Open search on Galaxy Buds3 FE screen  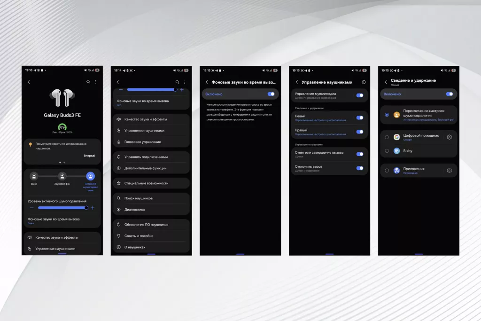(x=88, y=82)
